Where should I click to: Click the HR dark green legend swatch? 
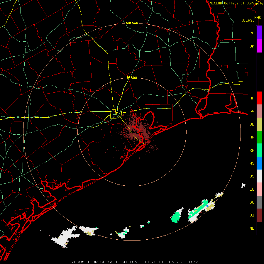tap(259, 137)
